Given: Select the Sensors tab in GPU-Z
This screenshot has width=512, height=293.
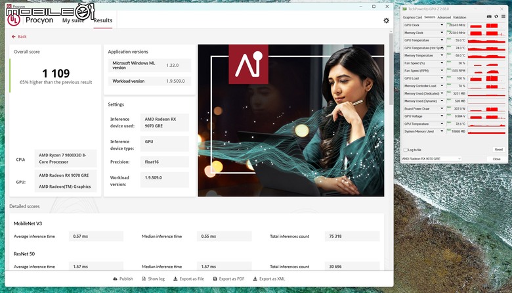Looking at the screenshot, I should [429, 17].
